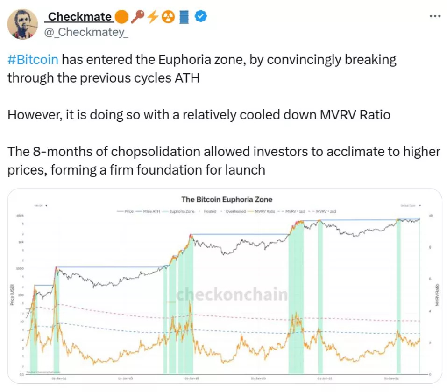The image size is (447, 392).
Task: Click the key emoji beside Checkmate
Action: [137, 16]
